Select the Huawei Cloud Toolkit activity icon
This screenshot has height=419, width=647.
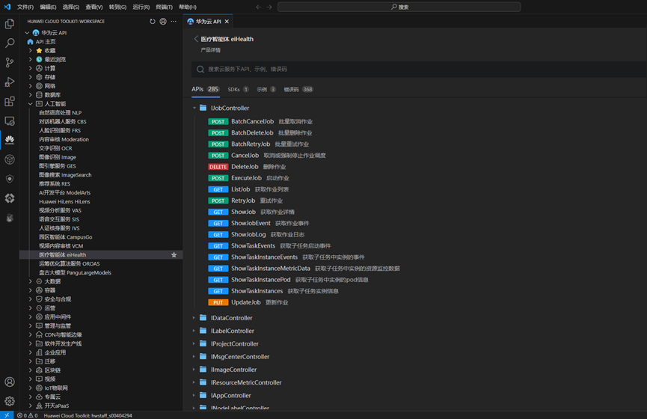(x=10, y=140)
